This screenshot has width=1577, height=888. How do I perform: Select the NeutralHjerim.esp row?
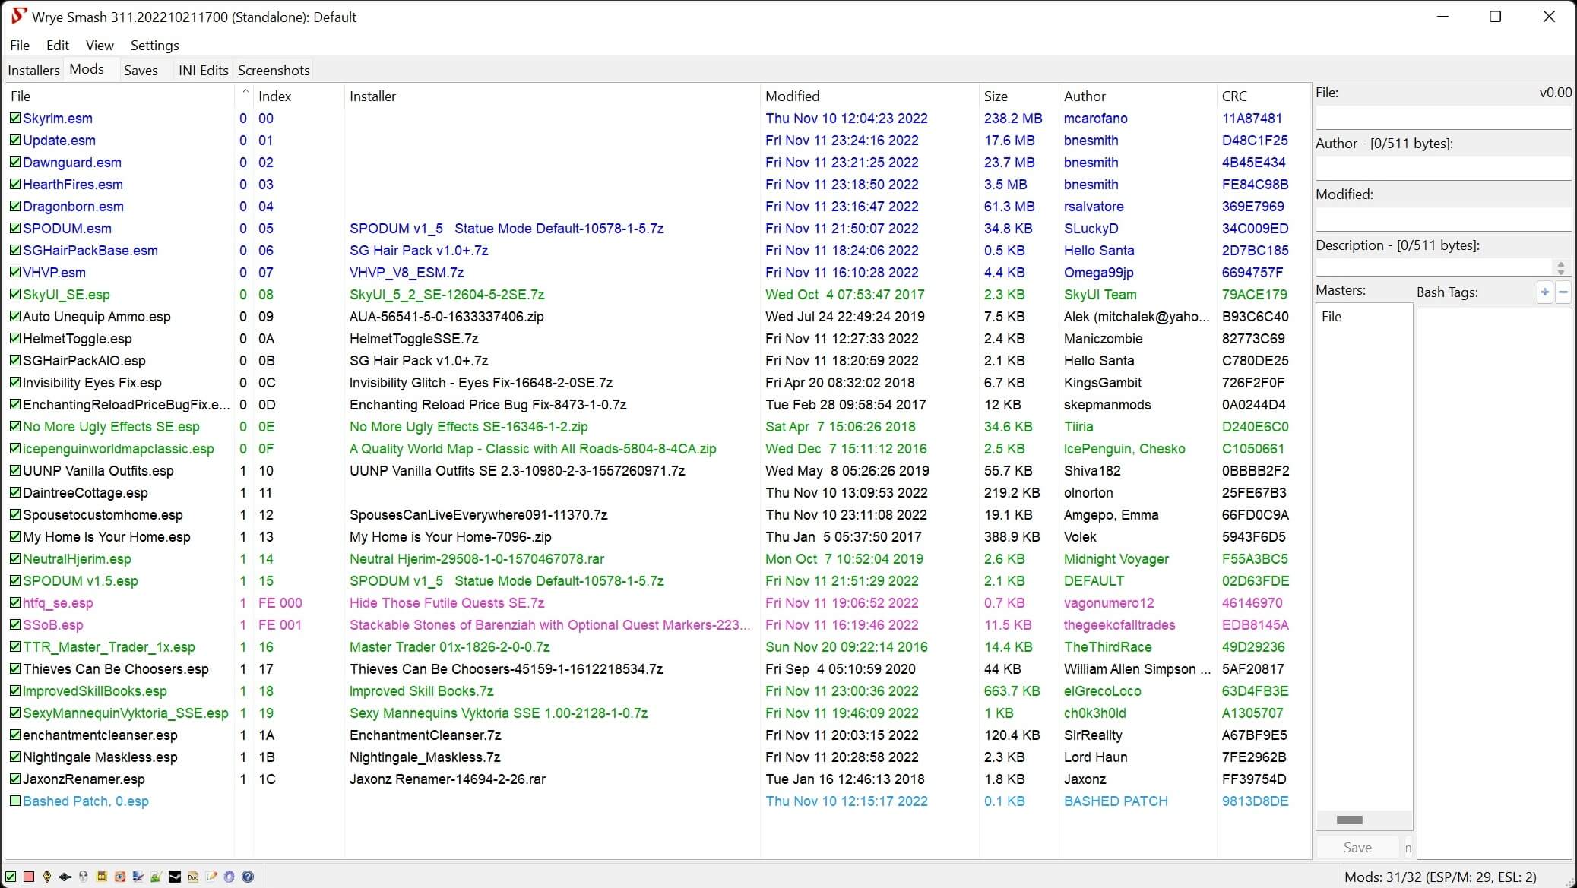pyautogui.click(x=657, y=558)
